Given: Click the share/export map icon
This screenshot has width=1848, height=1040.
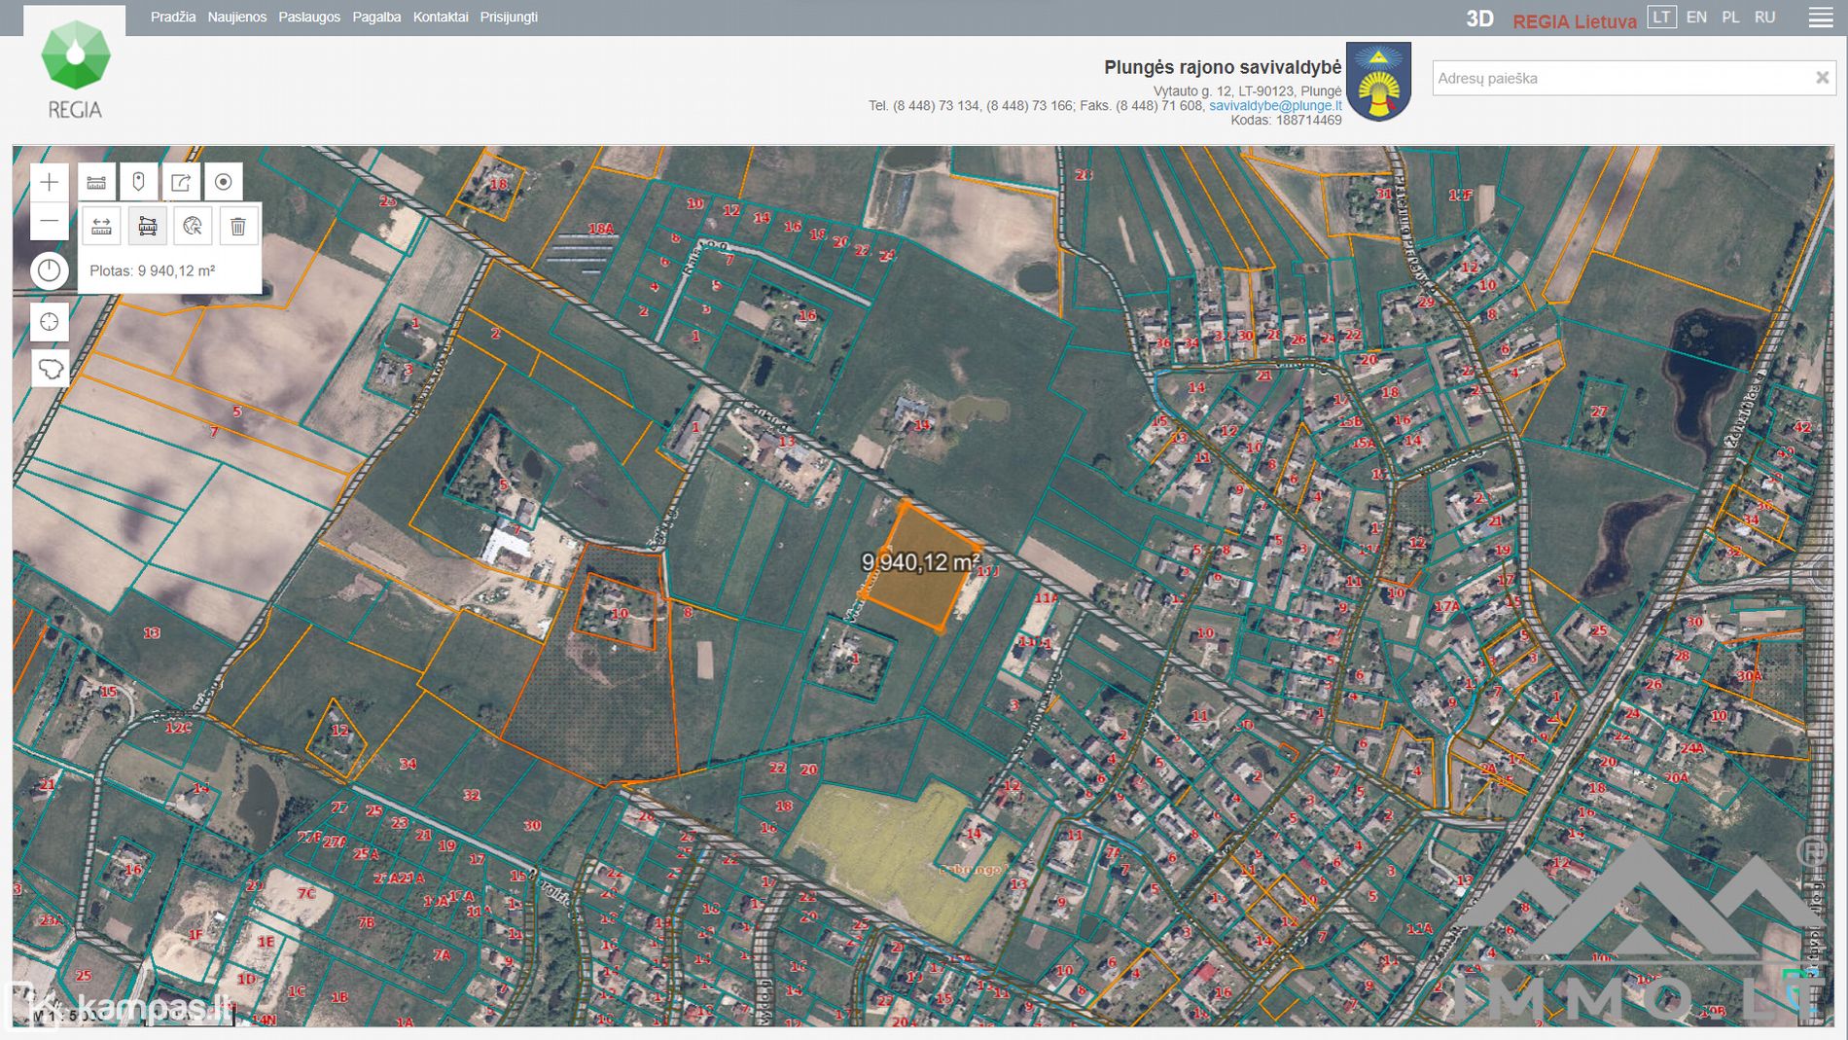Looking at the screenshot, I should tap(181, 182).
